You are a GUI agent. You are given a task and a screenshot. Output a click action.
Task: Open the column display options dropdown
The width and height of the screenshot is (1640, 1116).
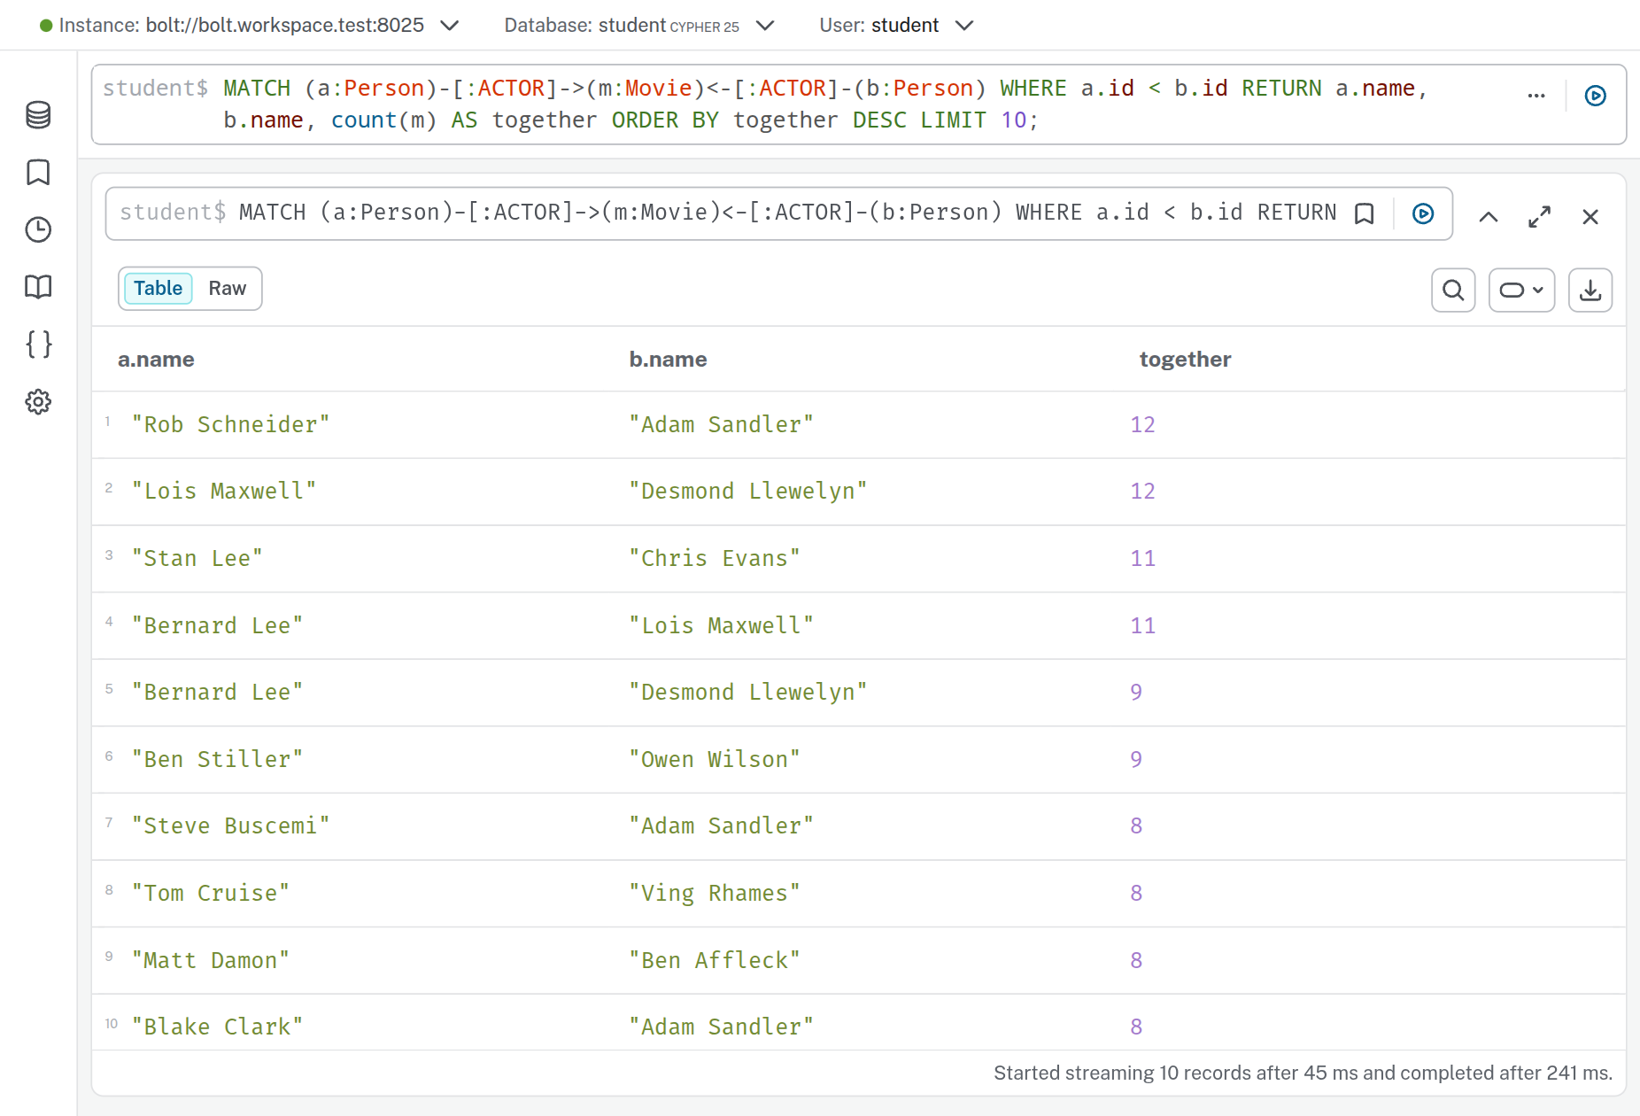click(x=1522, y=291)
